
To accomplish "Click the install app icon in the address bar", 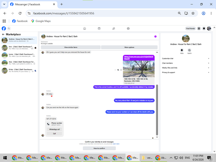I will (x=186, y=13).
